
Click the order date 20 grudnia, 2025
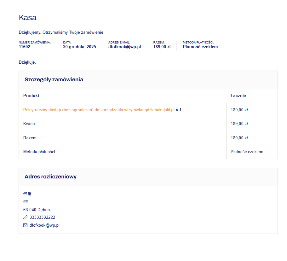point(79,47)
